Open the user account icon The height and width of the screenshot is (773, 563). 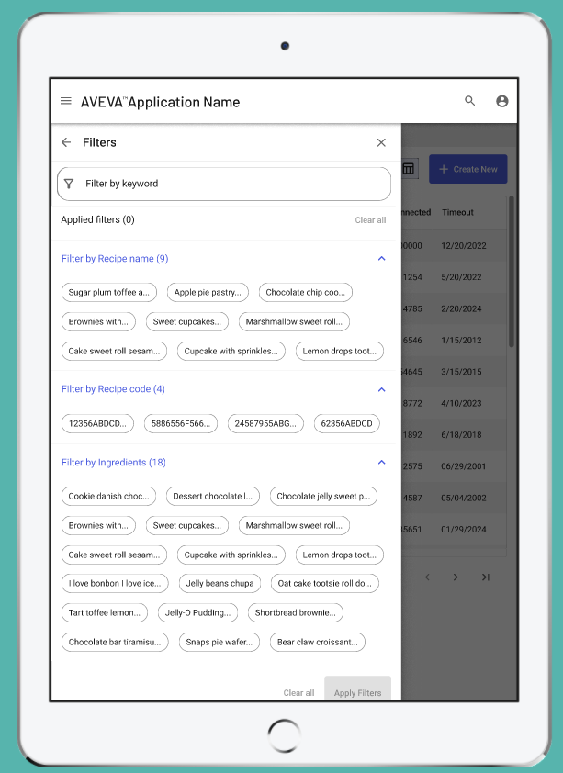pyautogui.click(x=501, y=101)
